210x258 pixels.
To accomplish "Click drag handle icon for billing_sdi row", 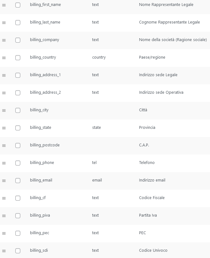I will 4,251.
